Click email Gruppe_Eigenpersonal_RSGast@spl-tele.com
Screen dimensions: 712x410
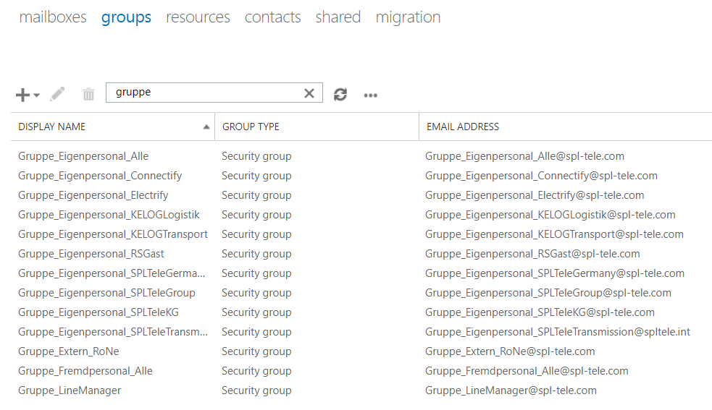[532, 254]
